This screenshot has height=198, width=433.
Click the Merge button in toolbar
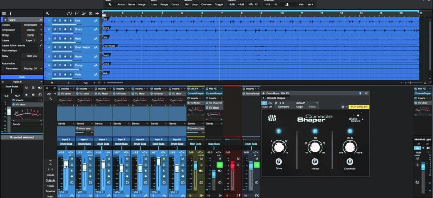(x=142, y=5)
